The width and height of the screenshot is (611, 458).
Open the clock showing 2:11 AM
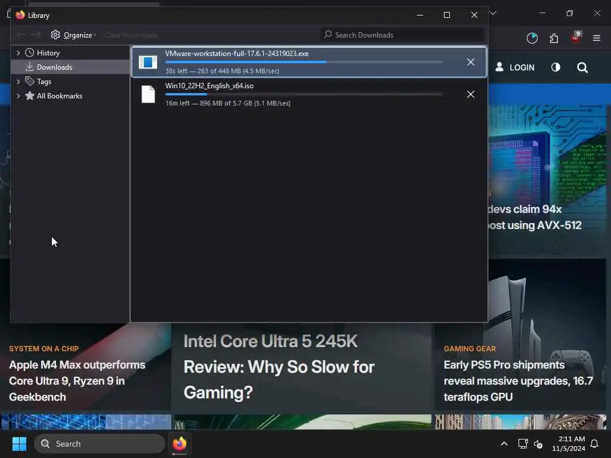[x=569, y=444]
